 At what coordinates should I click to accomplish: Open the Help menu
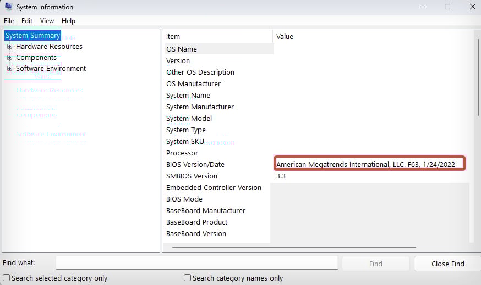coord(68,21)
